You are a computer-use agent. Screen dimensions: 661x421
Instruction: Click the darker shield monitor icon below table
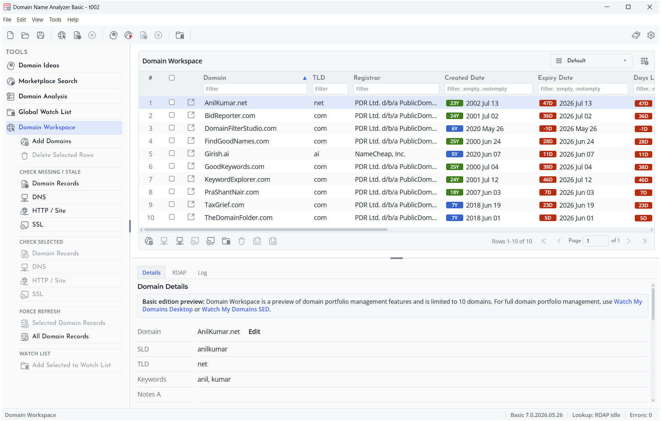tap(211, 241)
